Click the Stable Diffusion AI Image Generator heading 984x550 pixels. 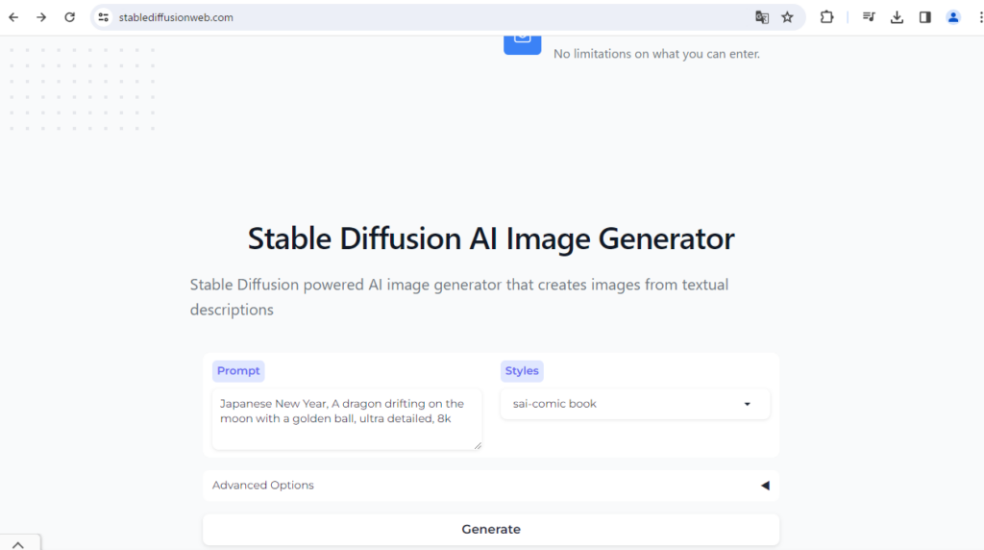coord(491,238)
